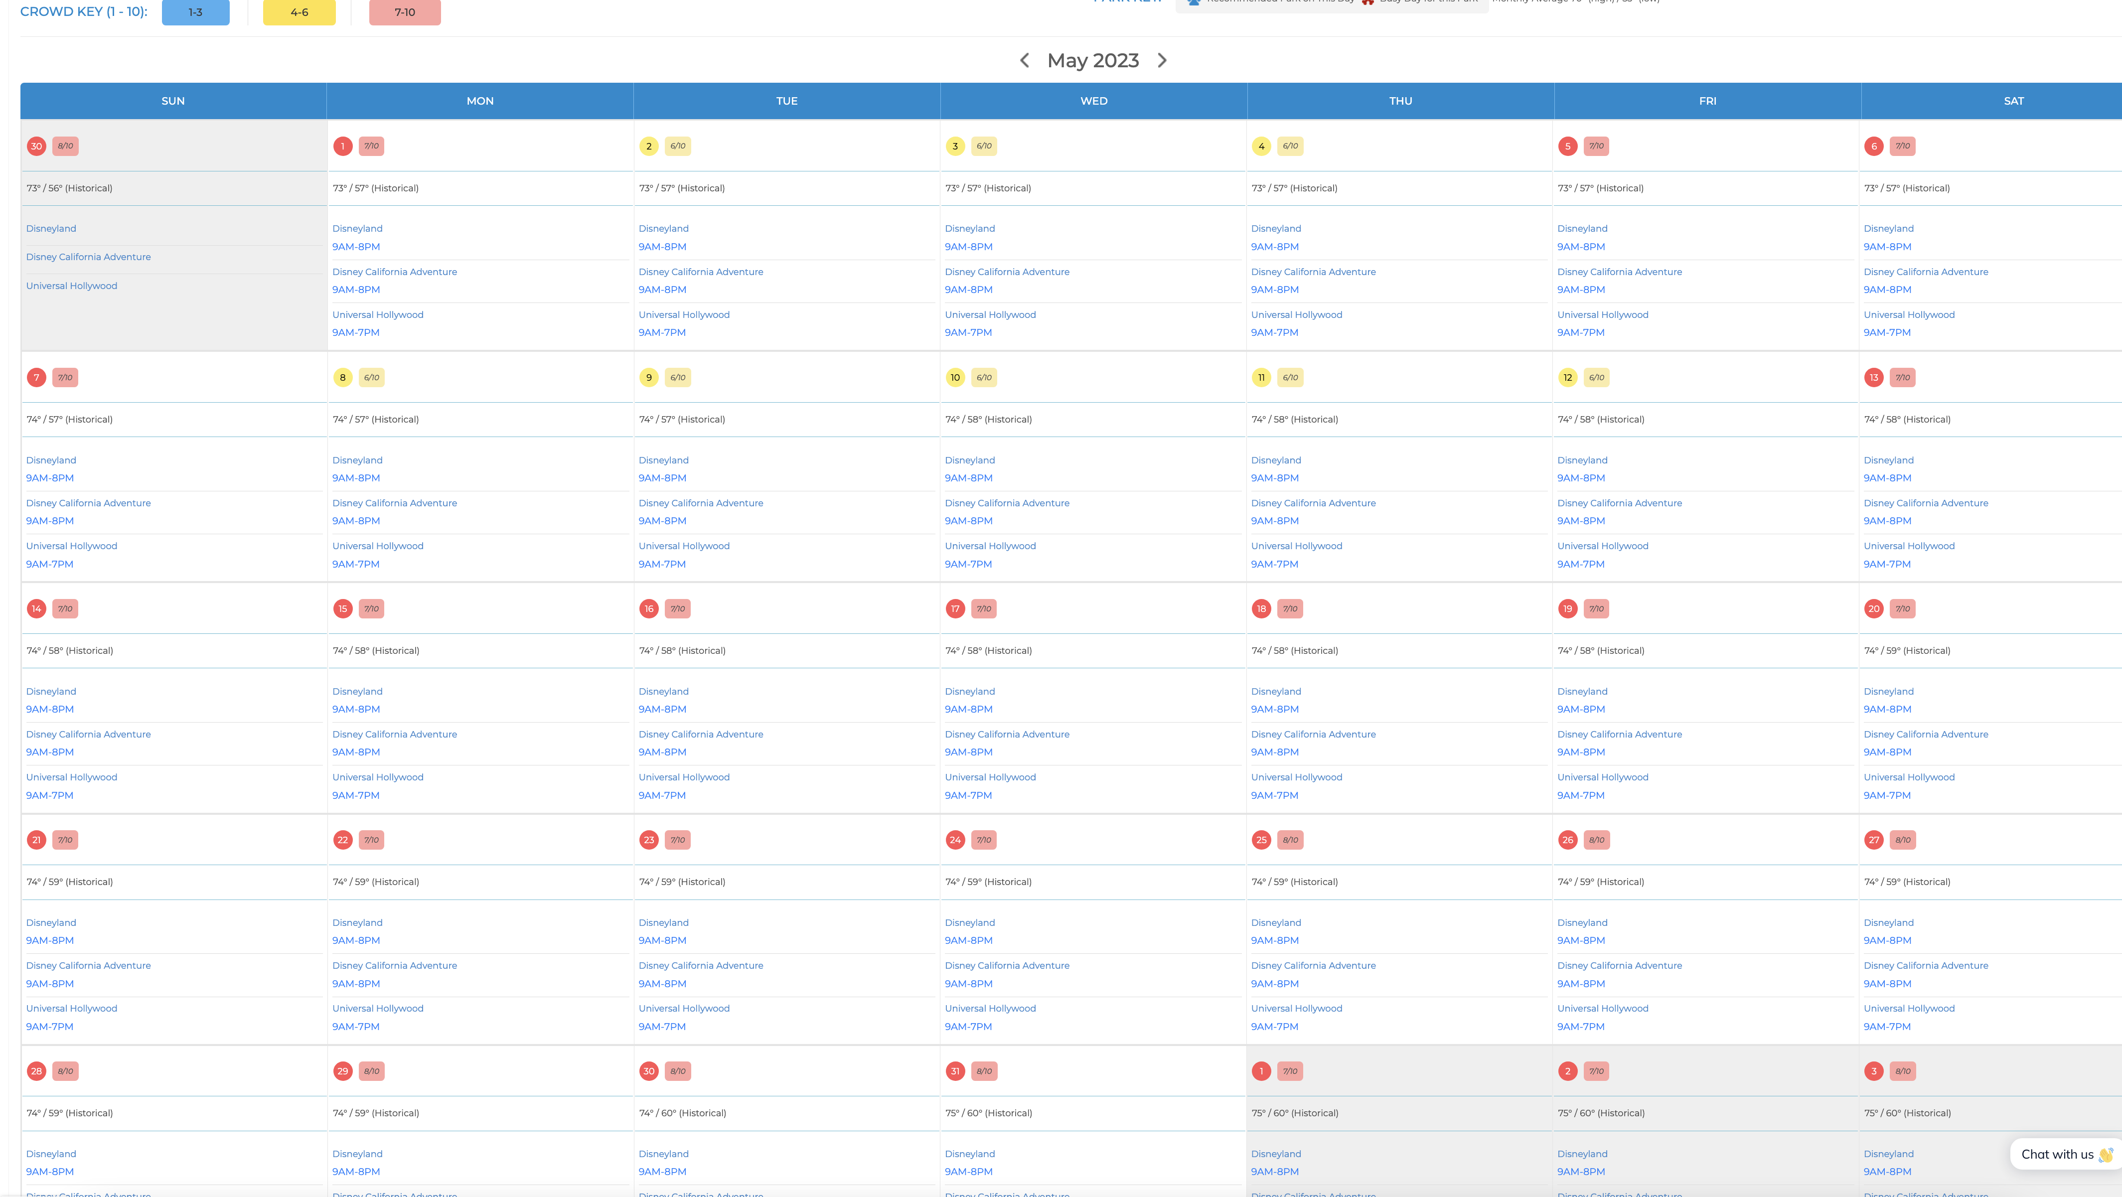Open Disney California Adventure link on May 11
The height and width of the screenshot is (1197, 2122).
coord(1313,503)
